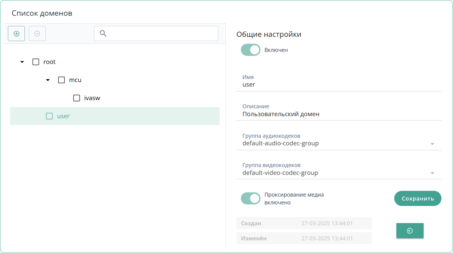Check the user domain checkbox
453x253 pixels.
[x=49, y=116]
